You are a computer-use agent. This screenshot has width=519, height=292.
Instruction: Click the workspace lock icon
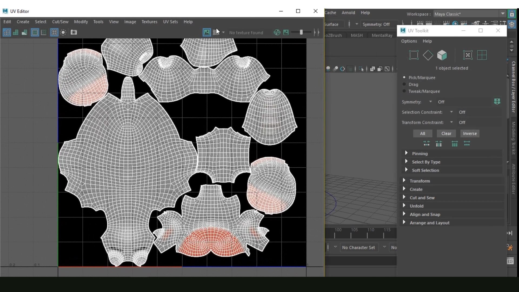pos(512,14)
